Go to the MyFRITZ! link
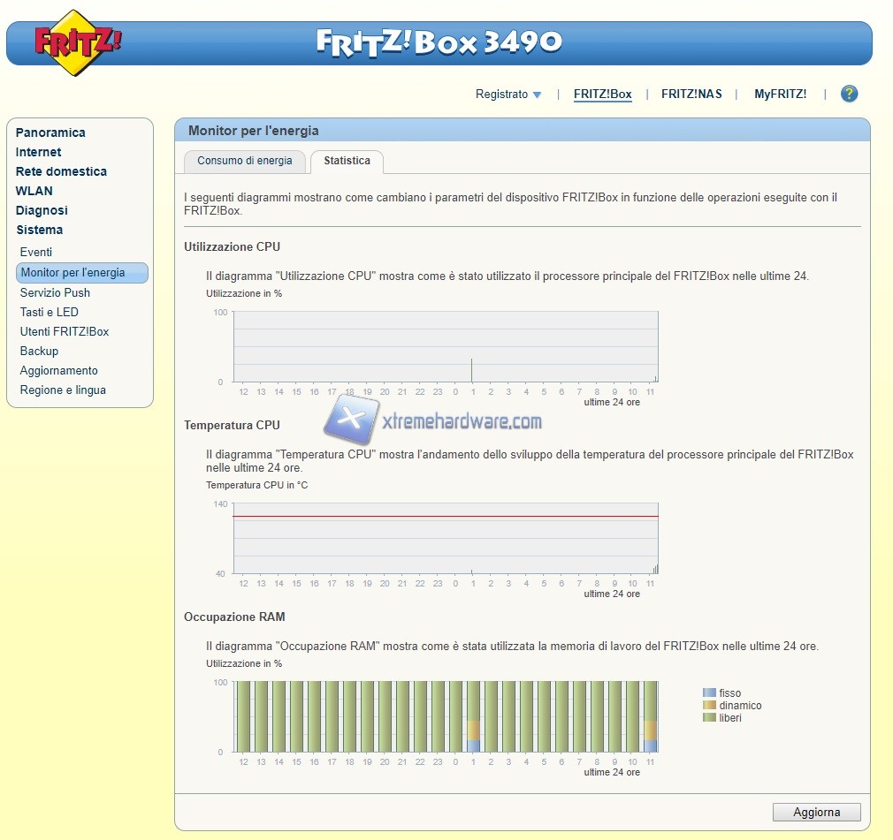This screenshot has height=840, width=893. pyautogui.click(x=780, y=94)
